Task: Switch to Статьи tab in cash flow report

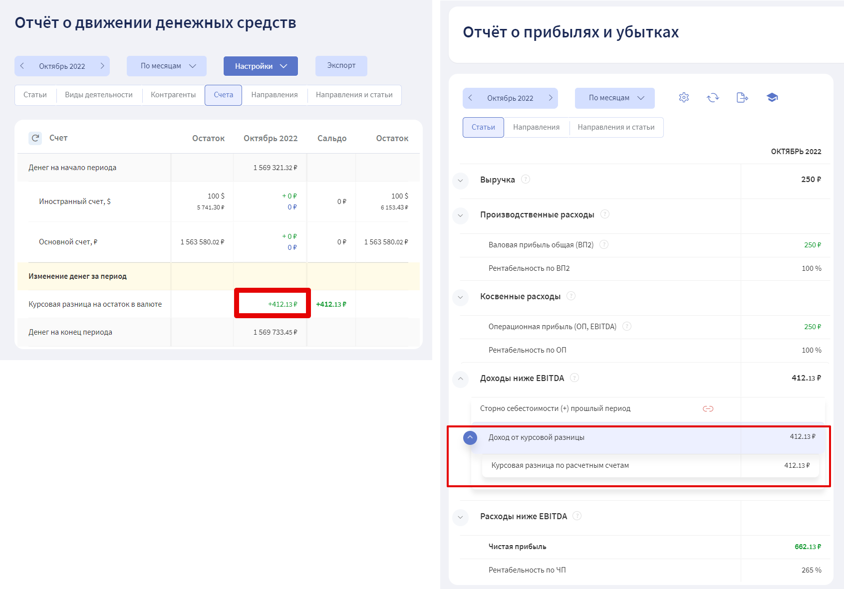Action: tap(35, 95)
